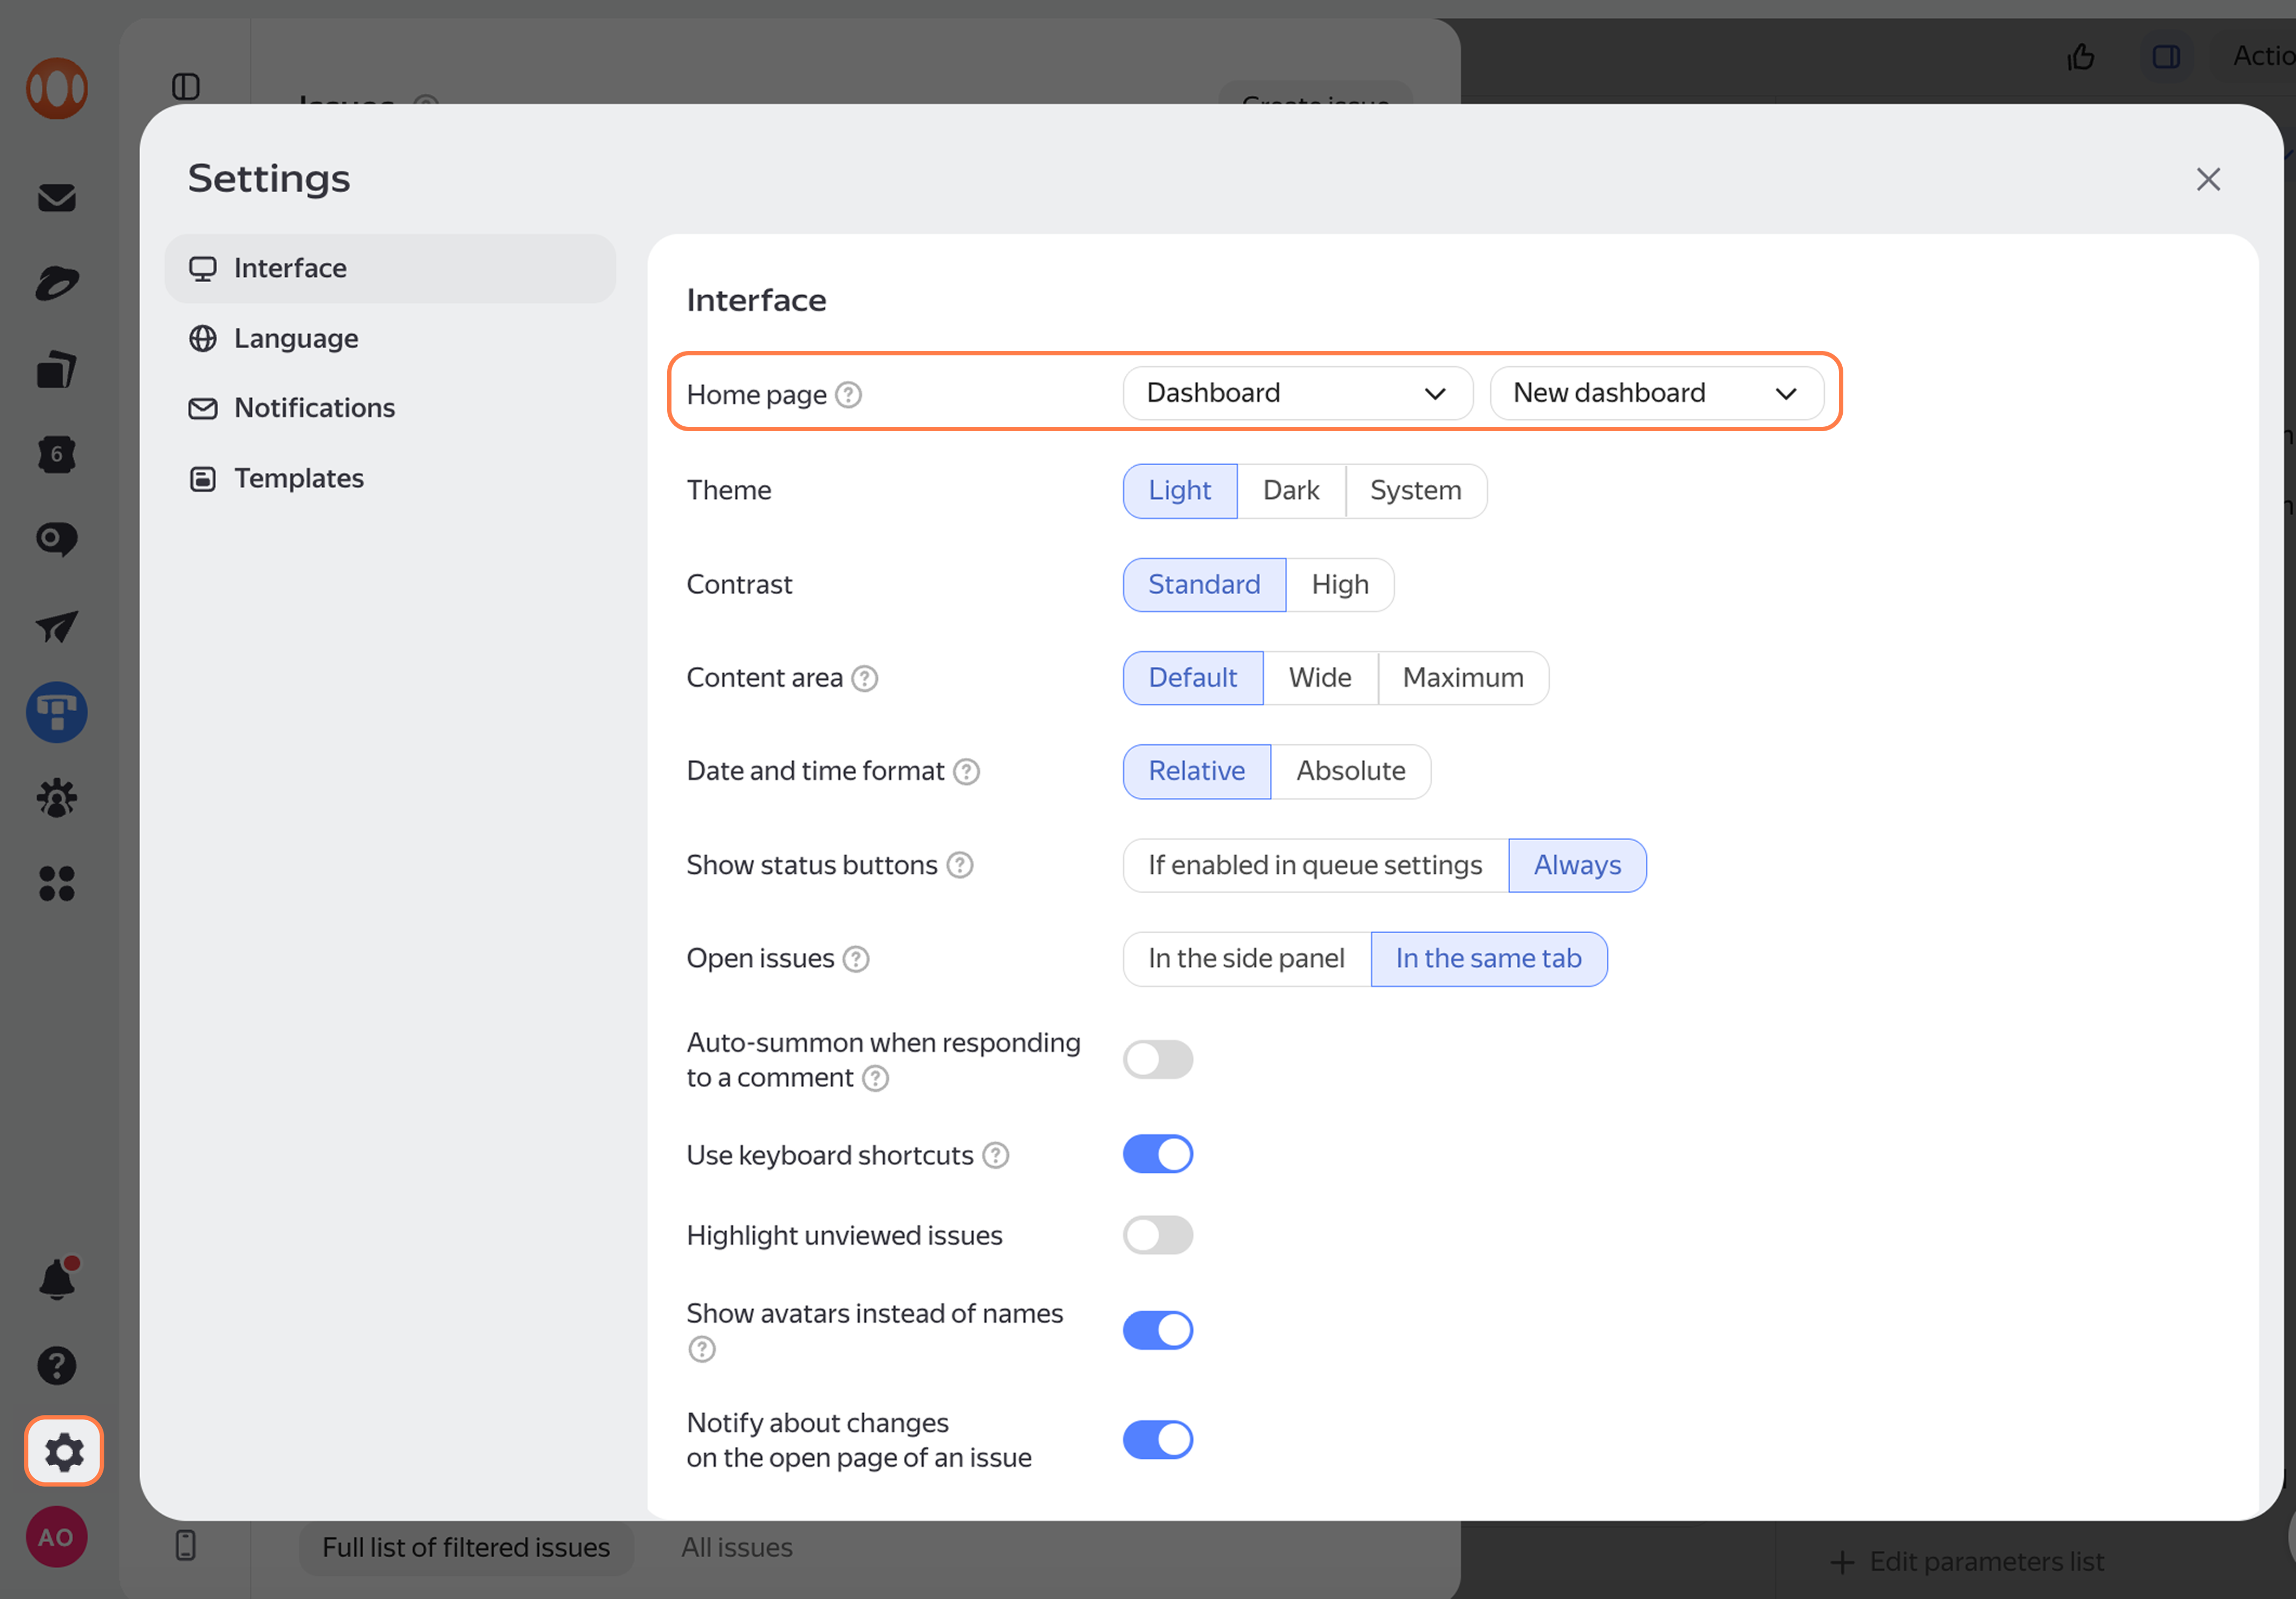
Task: Click help icon next to Use keyboard shortcuts
Action: point(996,1156)
